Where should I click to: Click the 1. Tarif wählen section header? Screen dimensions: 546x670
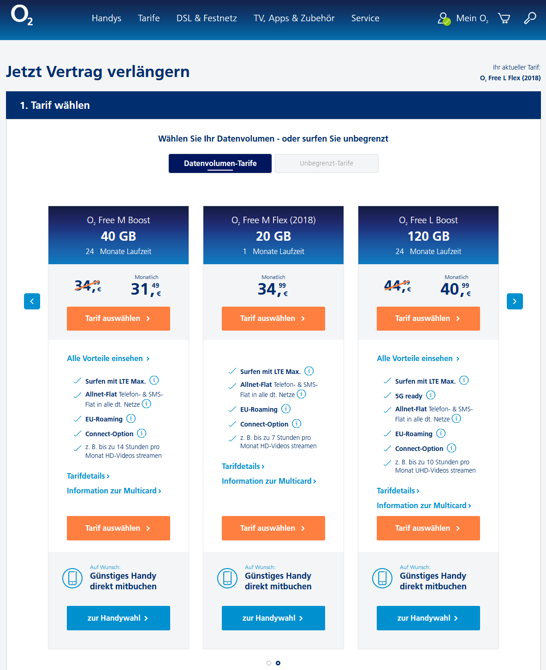click(x=273, y=105)
